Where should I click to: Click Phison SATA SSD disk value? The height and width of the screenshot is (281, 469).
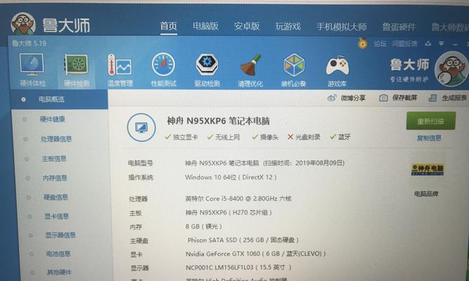click(243, 240)
